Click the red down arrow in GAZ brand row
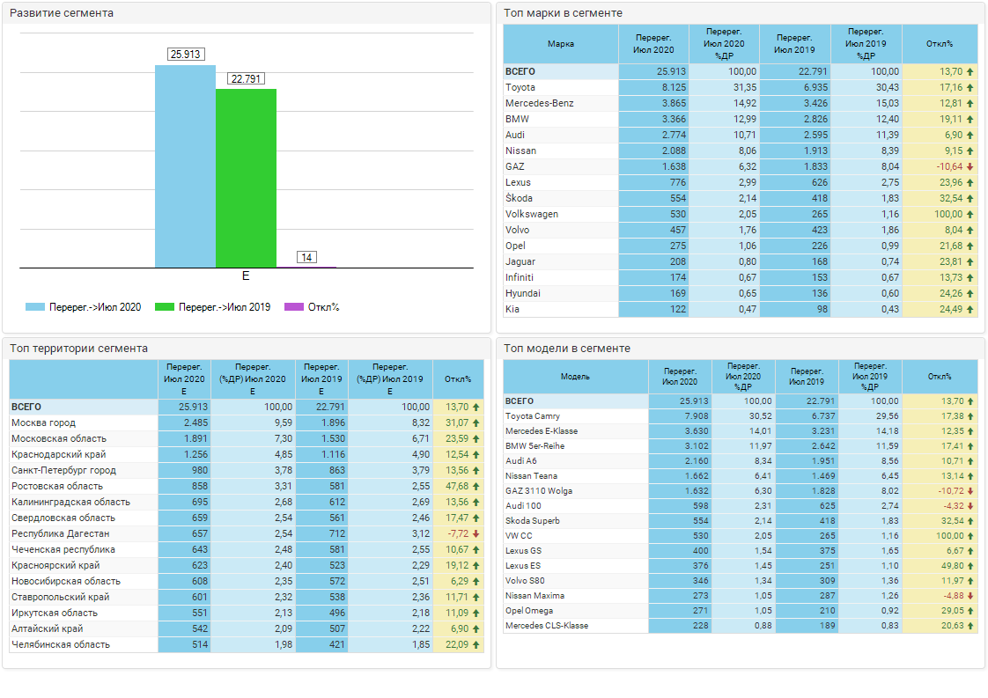 [970, 167]
